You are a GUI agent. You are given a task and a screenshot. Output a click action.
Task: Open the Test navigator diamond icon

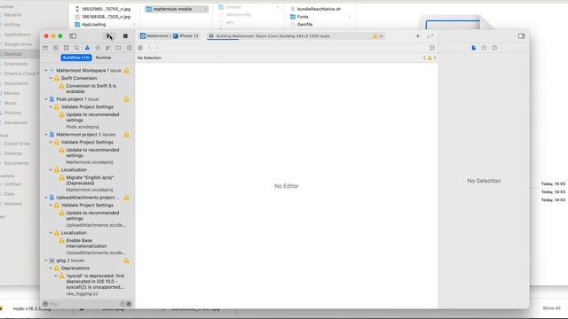[x=98, y=48]
